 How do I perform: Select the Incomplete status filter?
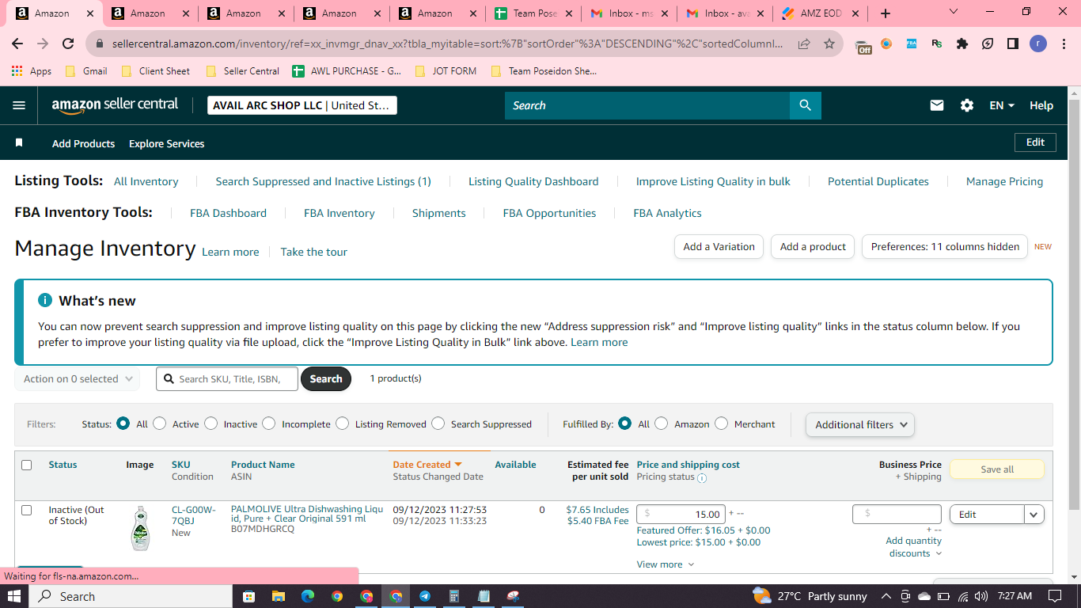pos(269,424)
